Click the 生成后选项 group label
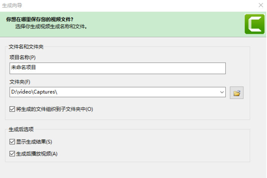267x178 pixels. click(x=21, y=130)
